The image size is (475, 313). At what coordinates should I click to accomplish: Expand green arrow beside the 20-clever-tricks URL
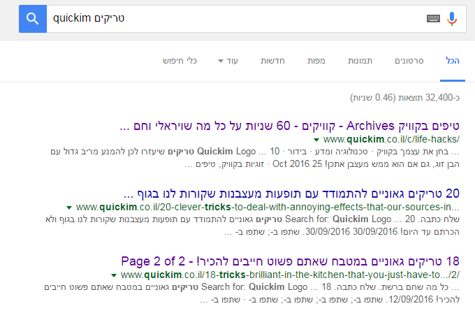point(68,208)
